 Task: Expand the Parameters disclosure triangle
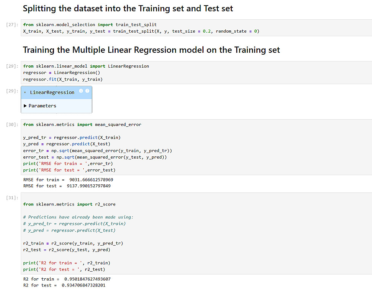[x=25, y=106]
